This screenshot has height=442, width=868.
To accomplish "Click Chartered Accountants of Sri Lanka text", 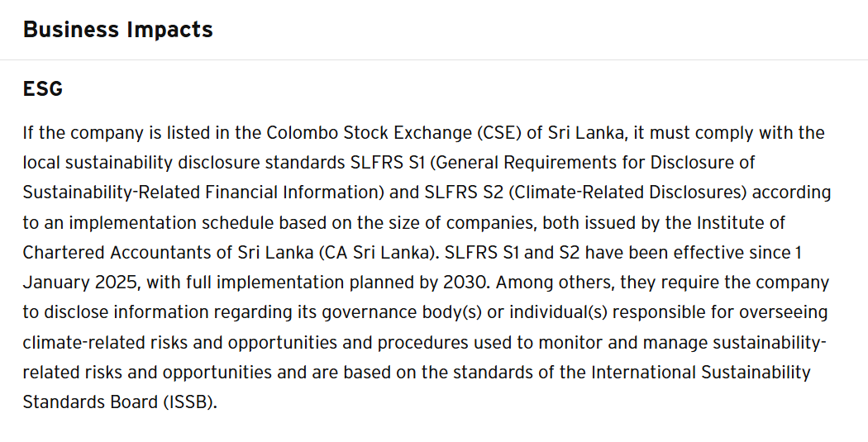I will [169, 252].
